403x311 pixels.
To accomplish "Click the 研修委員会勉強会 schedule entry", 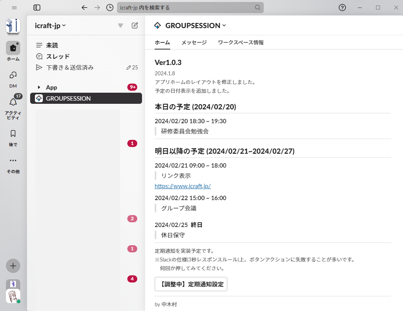I will (185, 131).
